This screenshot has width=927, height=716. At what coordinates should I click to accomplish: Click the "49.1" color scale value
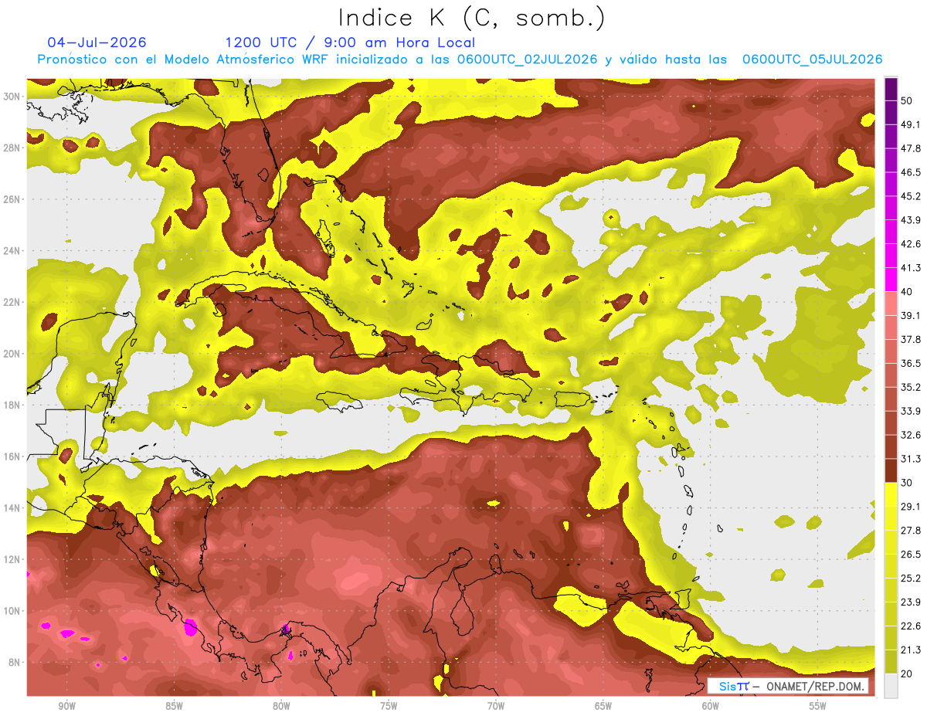(x=909, y=124)
